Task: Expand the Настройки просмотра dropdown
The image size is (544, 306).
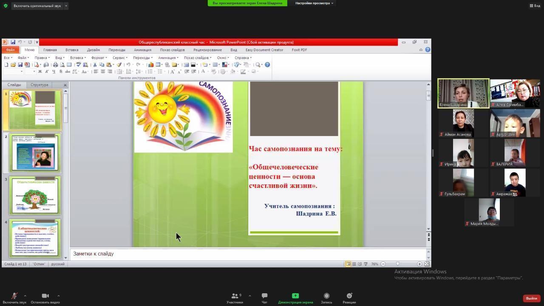Action: click(314, 3)
